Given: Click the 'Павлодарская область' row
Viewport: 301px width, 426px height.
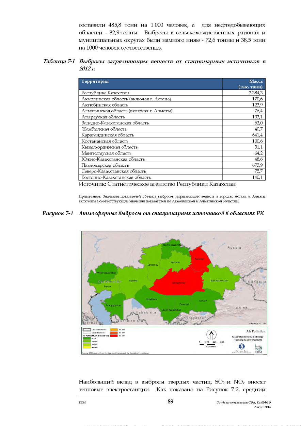Looking at the screenshot, I should [172, 165].
